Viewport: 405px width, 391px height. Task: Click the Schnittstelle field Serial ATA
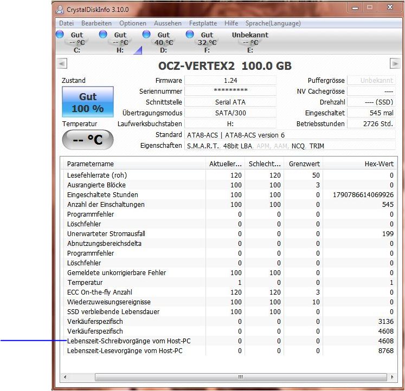pyautogui.click(x=230, y=102)
